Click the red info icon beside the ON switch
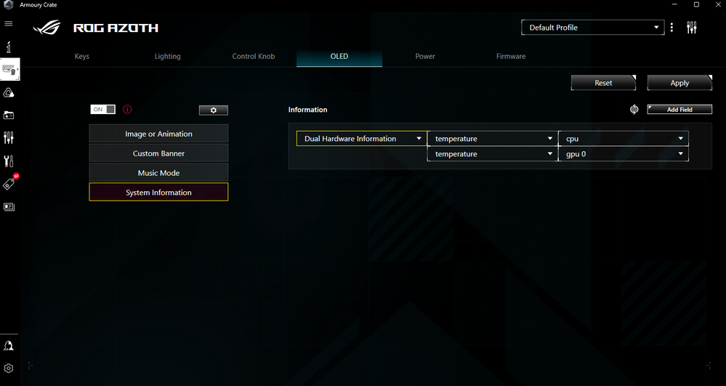This screenshot has height=386, width=726. pos(127,109)
